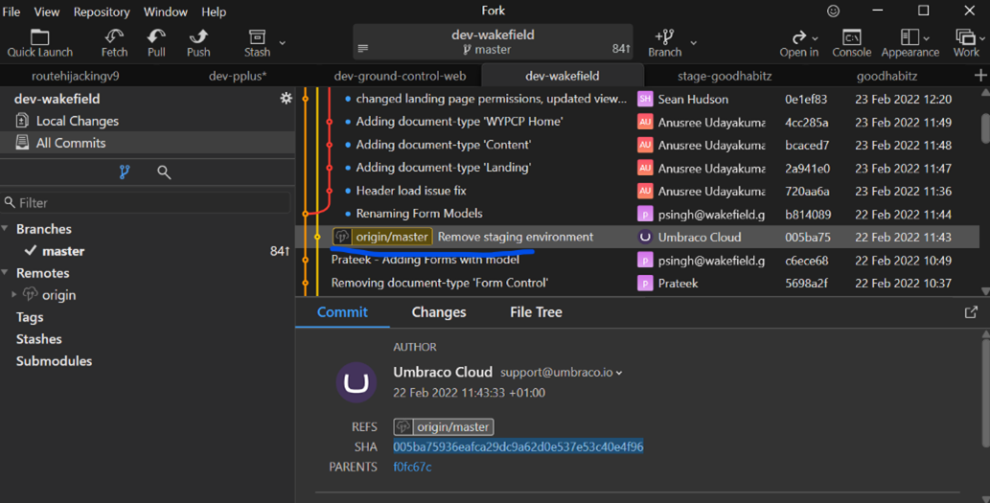
Task: Open the Stash dropdown arrow
Action: pos(282,43)
